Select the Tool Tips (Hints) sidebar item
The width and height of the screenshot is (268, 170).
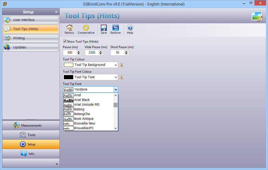coord(31,29)
